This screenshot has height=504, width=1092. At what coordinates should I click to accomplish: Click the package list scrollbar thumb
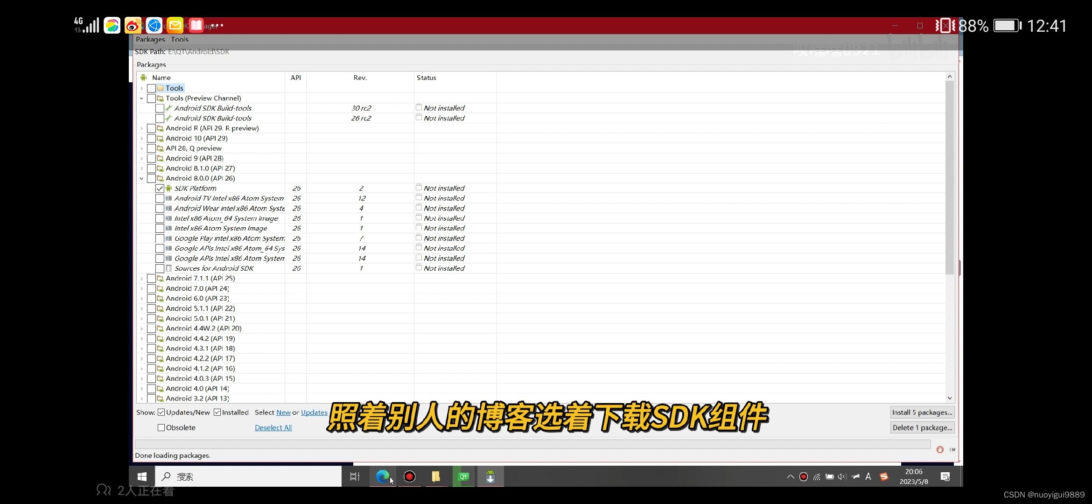[x=950, y=177]
